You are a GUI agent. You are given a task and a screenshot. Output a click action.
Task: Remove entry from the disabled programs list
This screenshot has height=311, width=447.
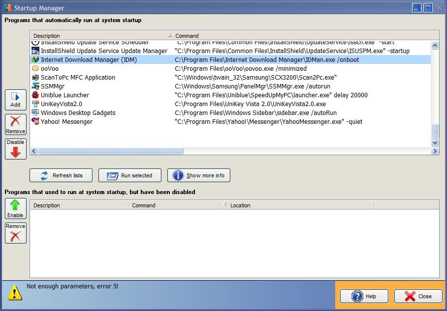coord(15,233)
